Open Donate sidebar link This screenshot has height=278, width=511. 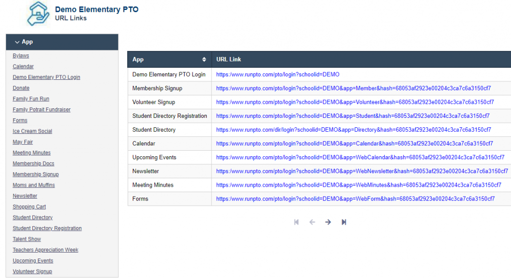click(x=21, y=88)
